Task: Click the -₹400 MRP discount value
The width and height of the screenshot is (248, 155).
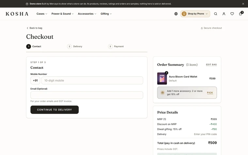Action: (213, 124)
